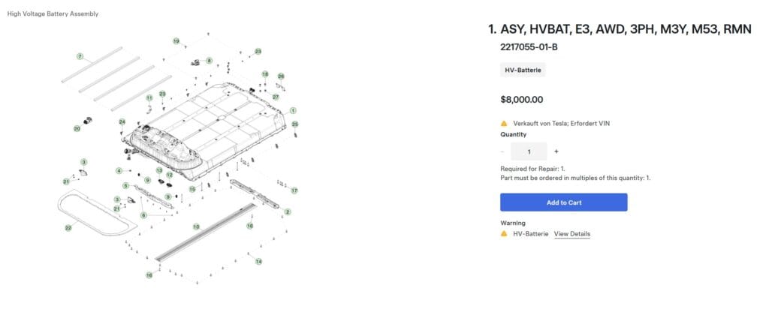Select callout 8 in the diagram

[x=210, y=61]
